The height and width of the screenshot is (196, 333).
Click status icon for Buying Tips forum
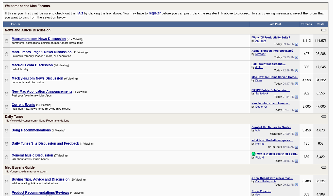pos(7,182)
